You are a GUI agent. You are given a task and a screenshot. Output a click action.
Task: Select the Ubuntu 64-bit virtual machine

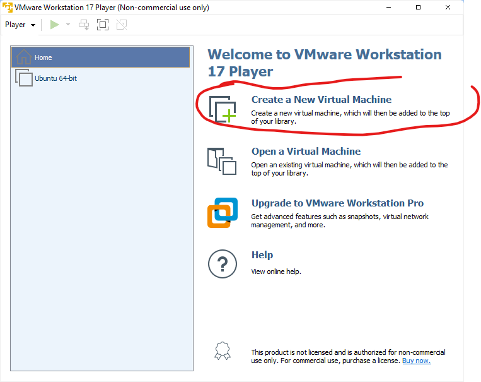pyautogui.click(x=55, y=78)
